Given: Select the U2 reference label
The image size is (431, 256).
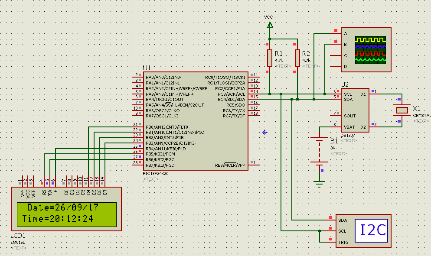Looking at the screenshot, I should pyautogui.click(x=344, y=84).
